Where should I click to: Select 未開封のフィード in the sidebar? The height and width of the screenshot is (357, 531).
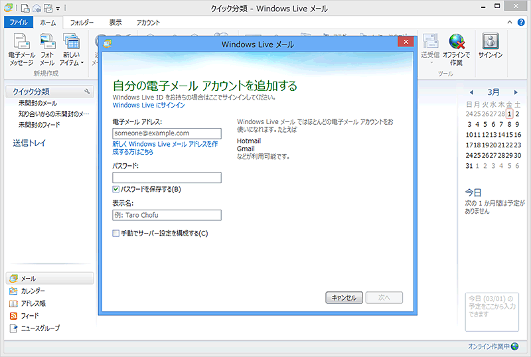[39, 125]
